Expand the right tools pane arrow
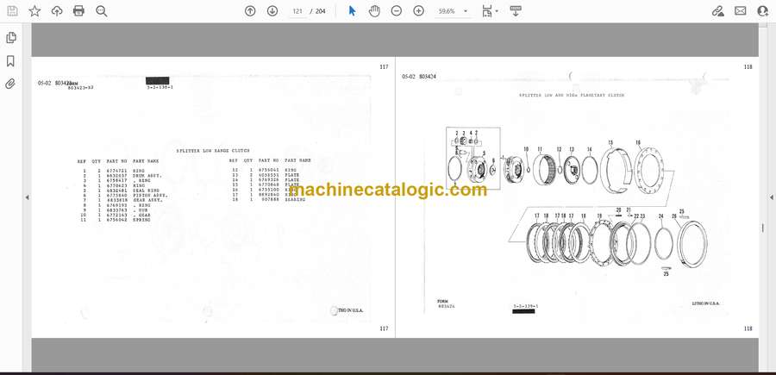The image size is (776, 375). click(x=771, y=197)
